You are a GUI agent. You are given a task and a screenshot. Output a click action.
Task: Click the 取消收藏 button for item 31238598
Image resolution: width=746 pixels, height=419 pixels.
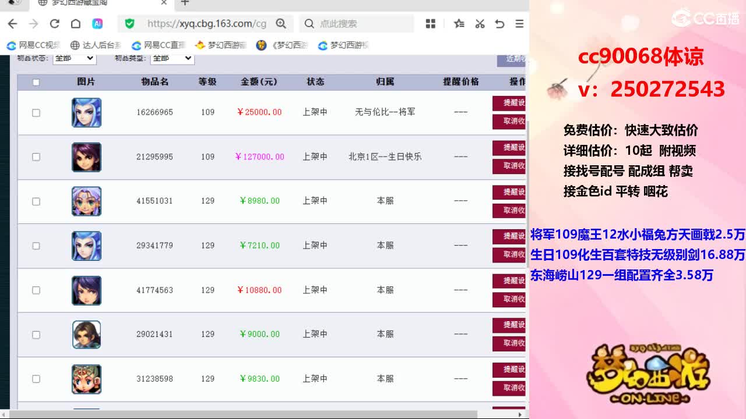tap(509, 388)
